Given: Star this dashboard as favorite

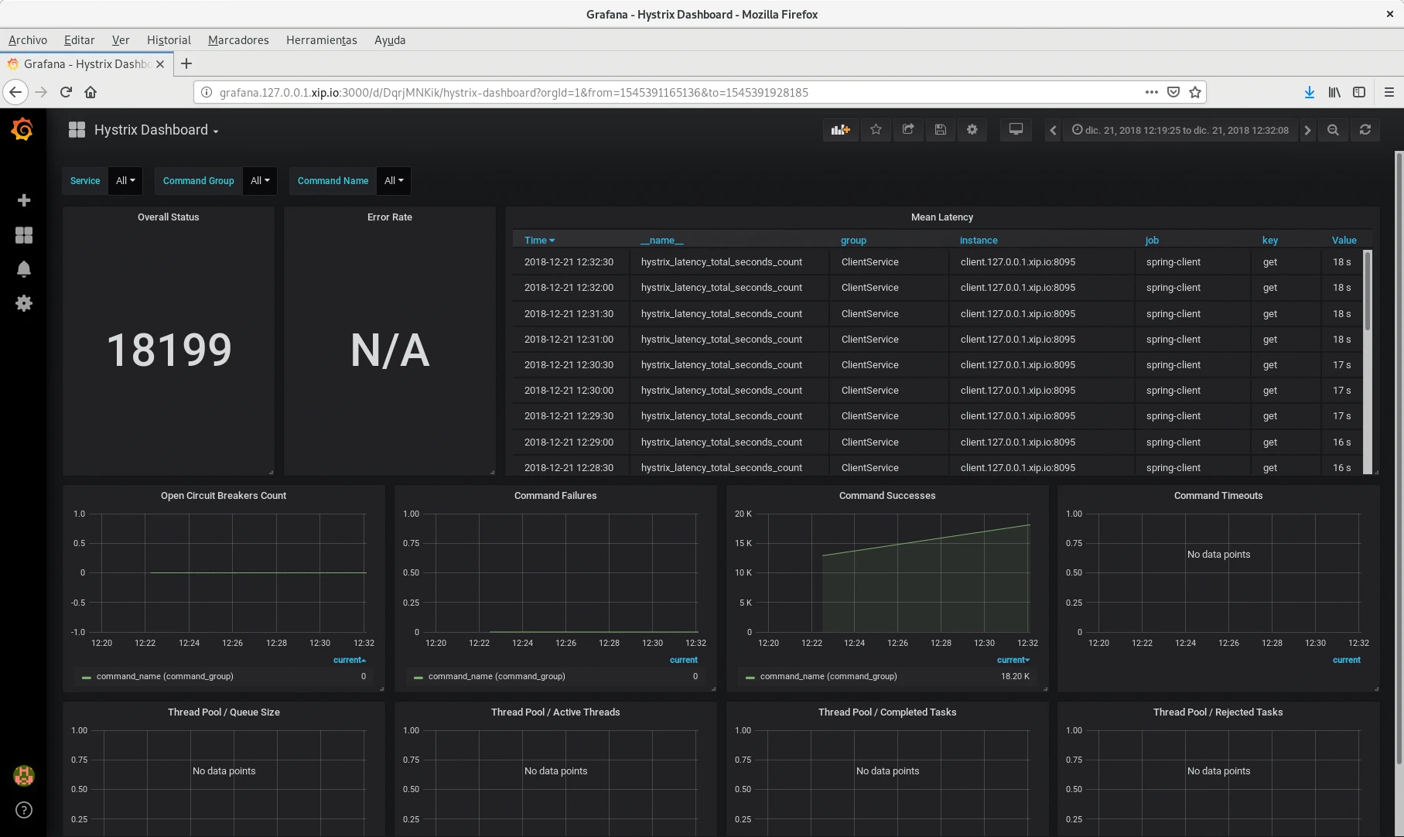Looking at the screenshot, I should [876, 130].
